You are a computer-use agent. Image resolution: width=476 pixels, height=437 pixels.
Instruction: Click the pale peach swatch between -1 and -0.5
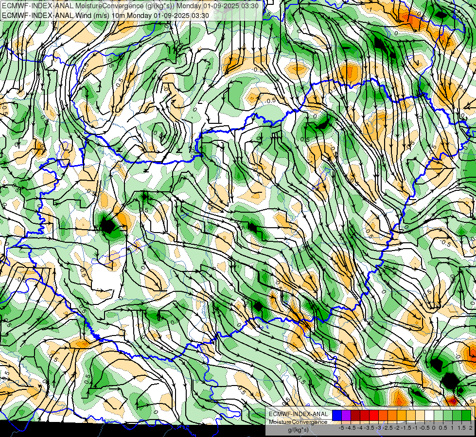click(x=420, y=415)
